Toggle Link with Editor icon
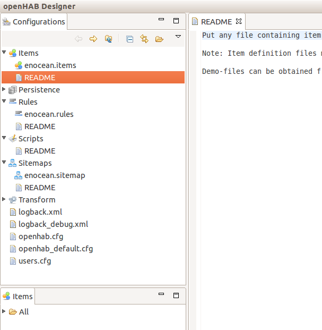 click(x=144, y=39)
